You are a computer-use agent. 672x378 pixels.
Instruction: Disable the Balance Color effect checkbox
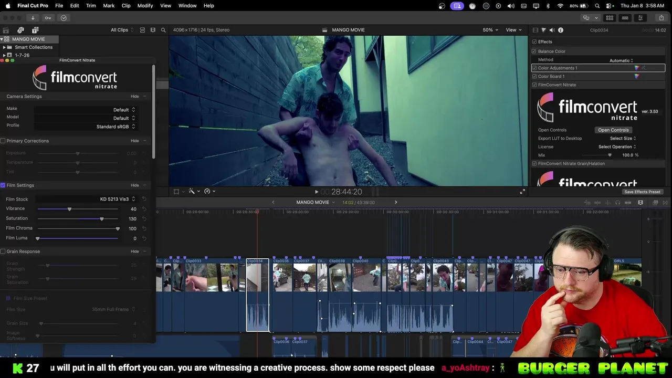tap(534, 51)
